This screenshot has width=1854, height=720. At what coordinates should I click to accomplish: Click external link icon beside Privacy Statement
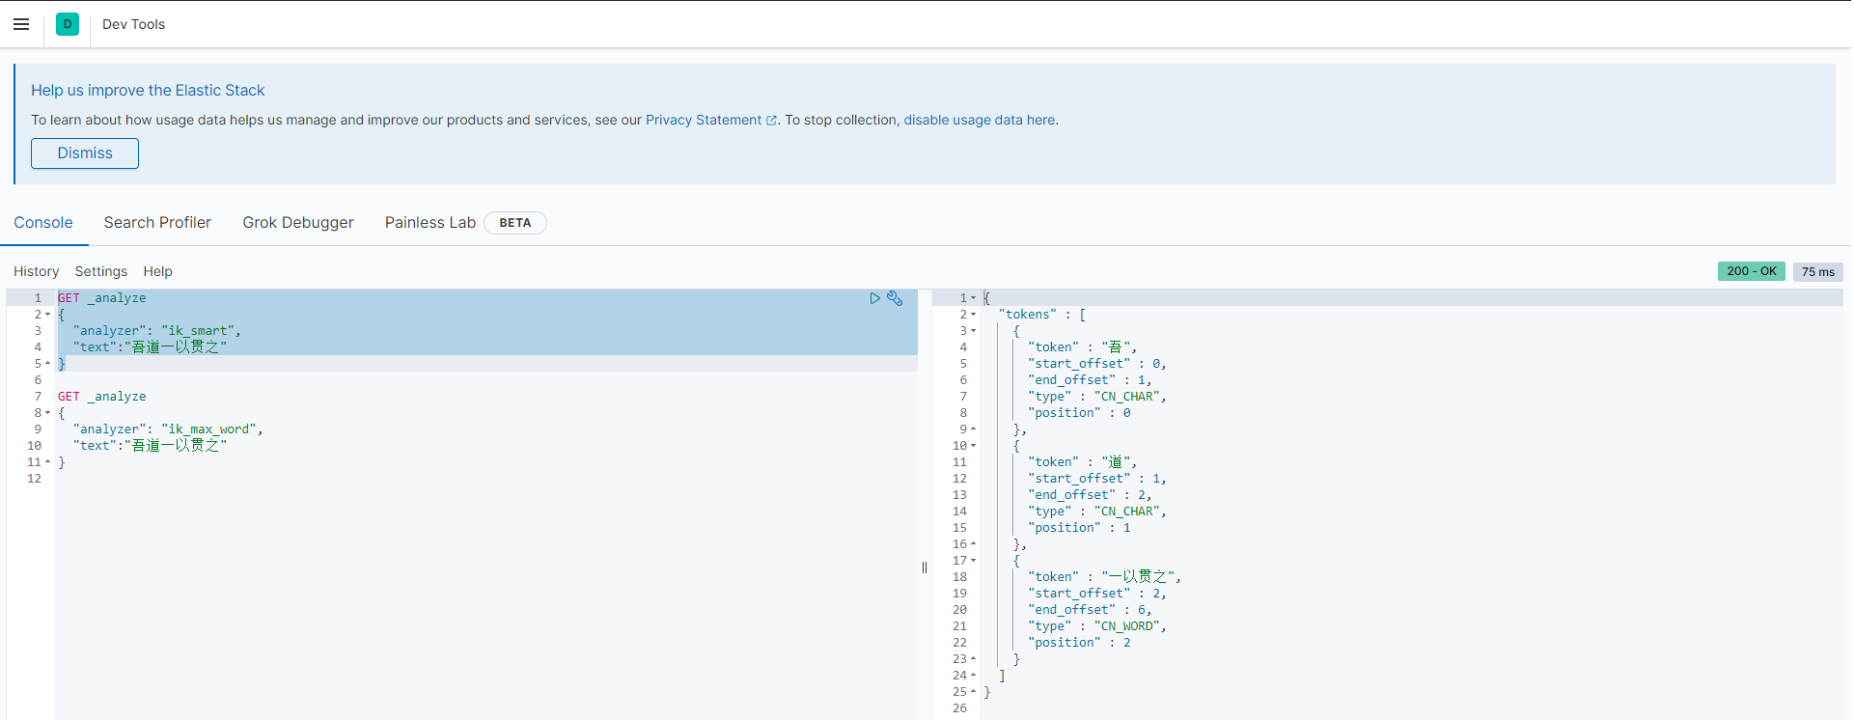point(771,121)
